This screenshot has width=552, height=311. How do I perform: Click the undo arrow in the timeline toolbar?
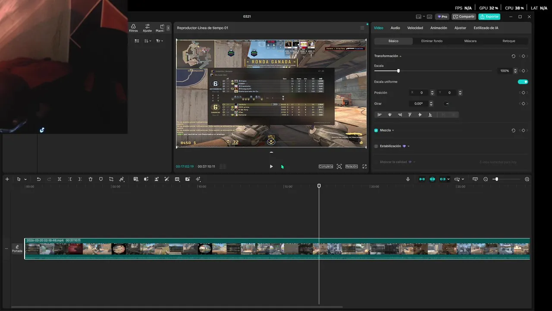click(38, 179)
